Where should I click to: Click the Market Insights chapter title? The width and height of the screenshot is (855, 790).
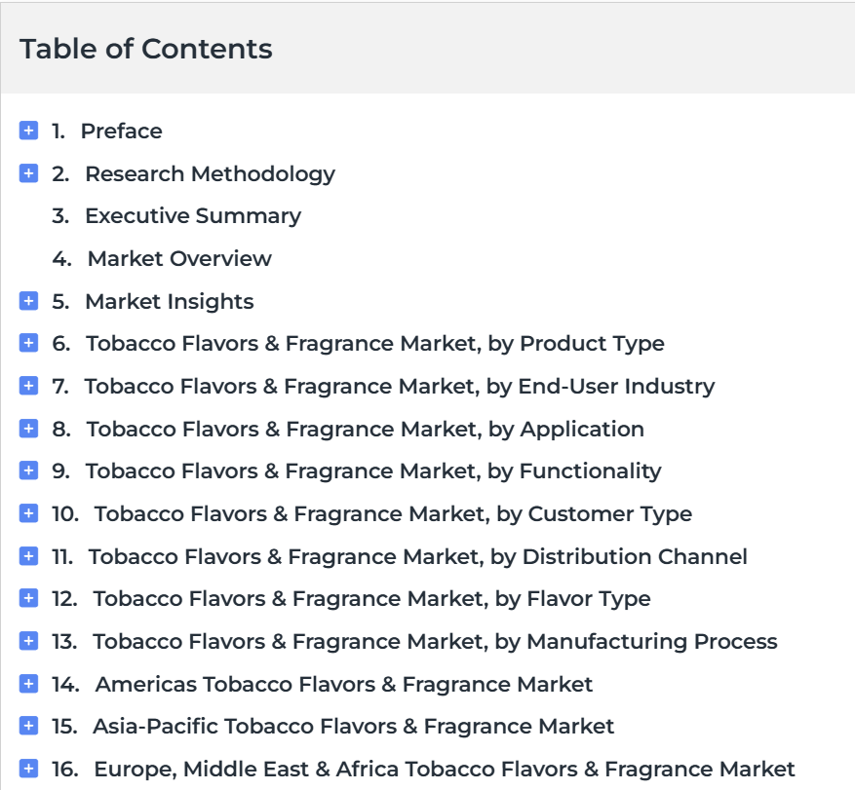point(169,301)
